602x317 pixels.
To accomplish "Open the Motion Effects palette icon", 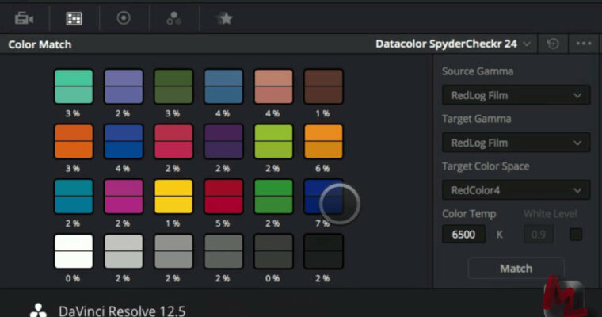I will pyautogui.click(x=225, y=18).
